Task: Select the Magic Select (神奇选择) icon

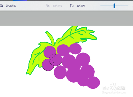Action: tap(1, 6)
